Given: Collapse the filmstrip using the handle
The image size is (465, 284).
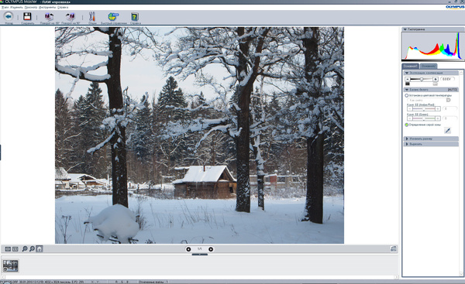Looking at the screenshot, I should [x=200, y=254].
